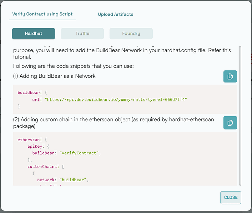
Task: Click the BuildBear RPC URL string
Action: point(116,100)
